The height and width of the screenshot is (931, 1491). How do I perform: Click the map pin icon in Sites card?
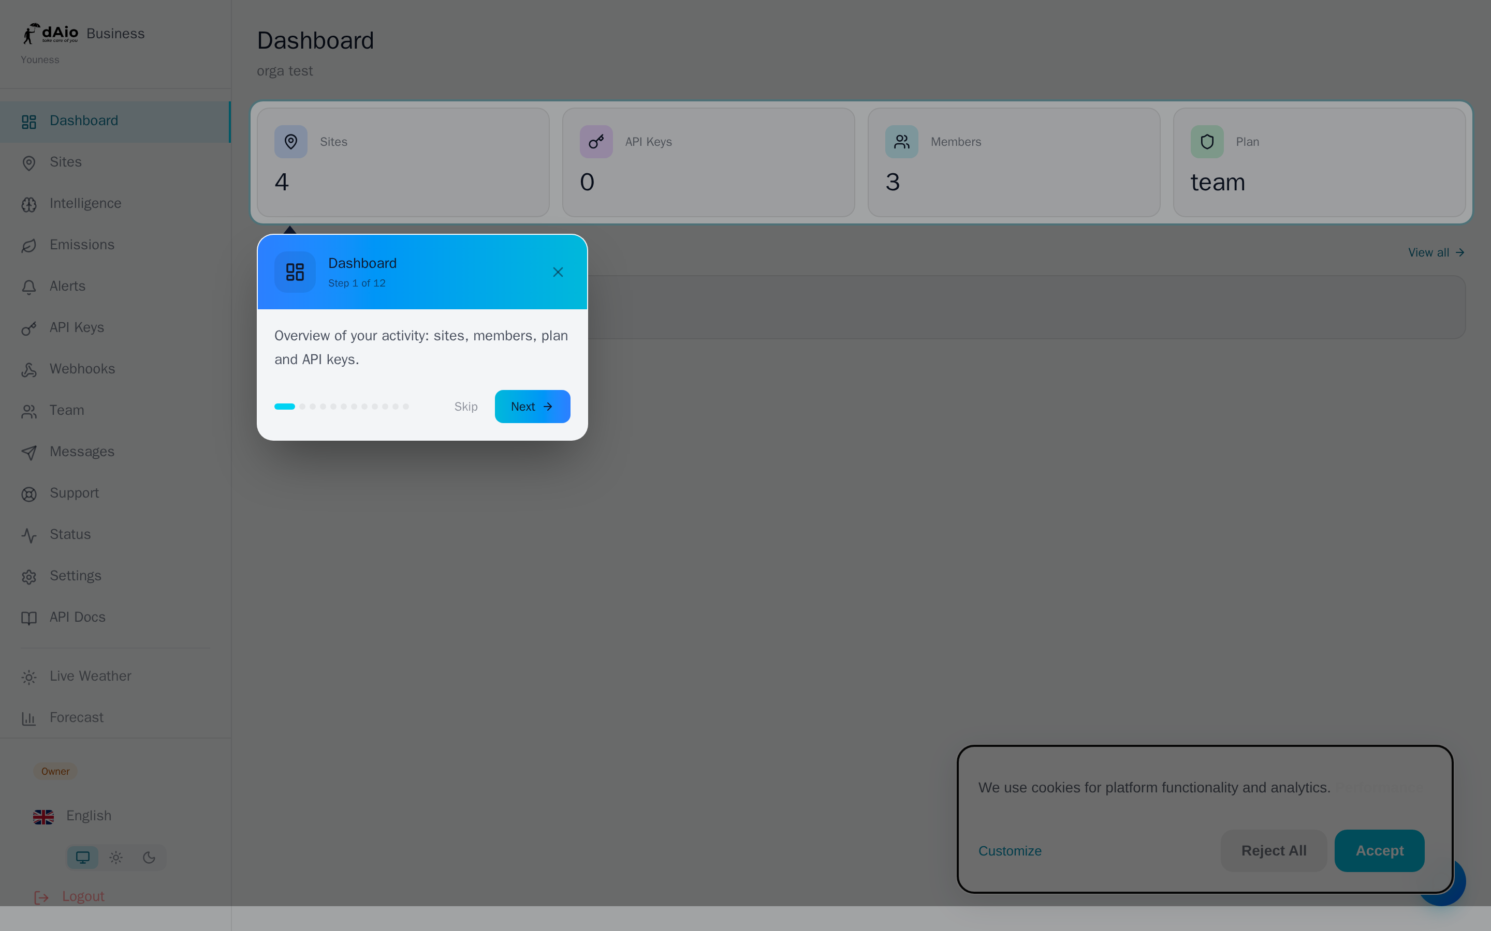291,142
